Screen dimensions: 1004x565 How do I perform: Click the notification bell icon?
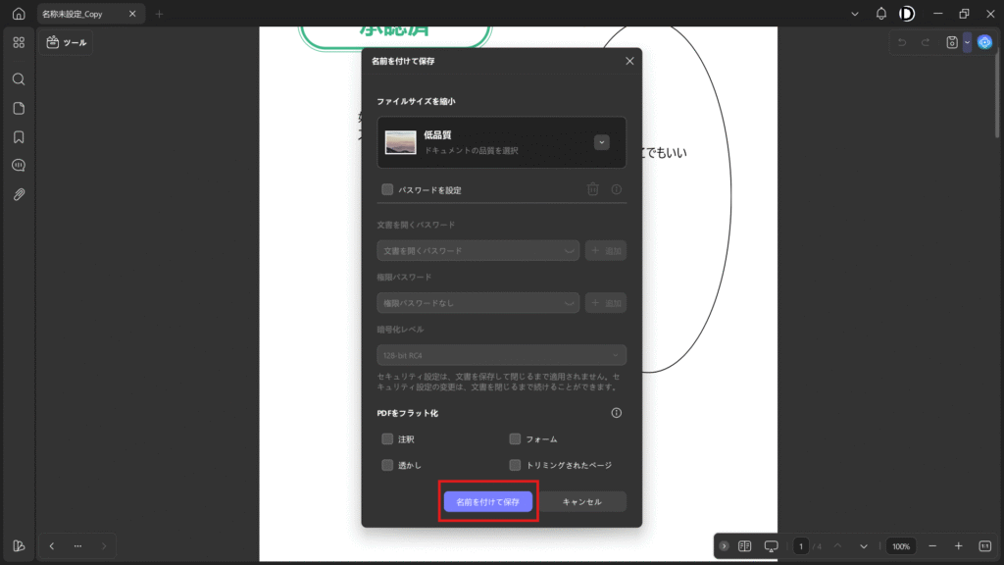coord(880,14)
